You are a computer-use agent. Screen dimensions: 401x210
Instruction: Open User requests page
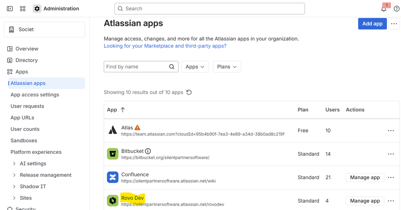27,106
